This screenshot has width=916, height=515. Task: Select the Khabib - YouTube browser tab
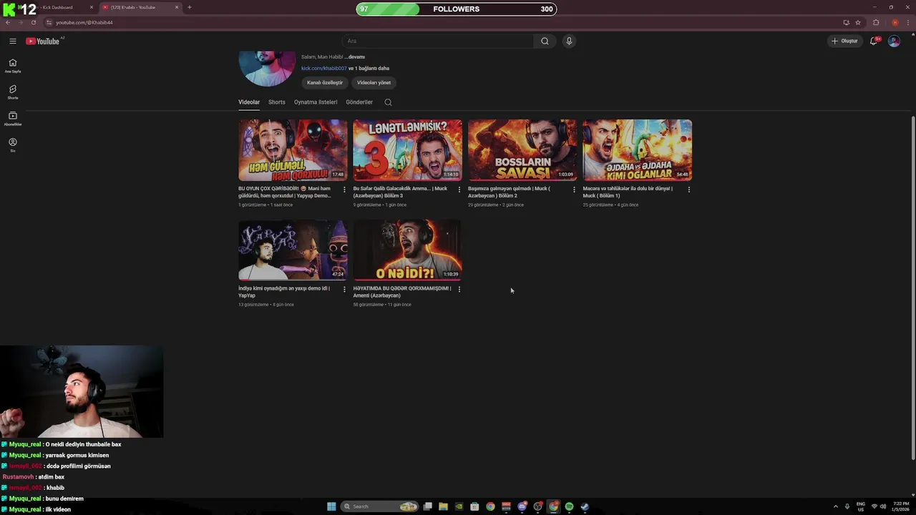[140, 7]
